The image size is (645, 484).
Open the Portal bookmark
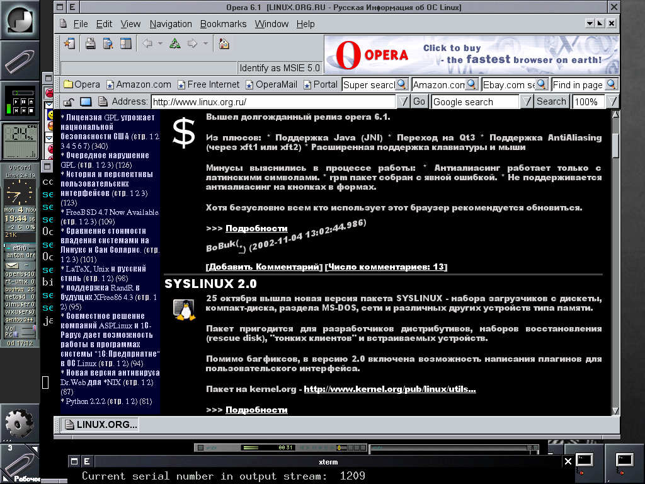pos(320,84)
